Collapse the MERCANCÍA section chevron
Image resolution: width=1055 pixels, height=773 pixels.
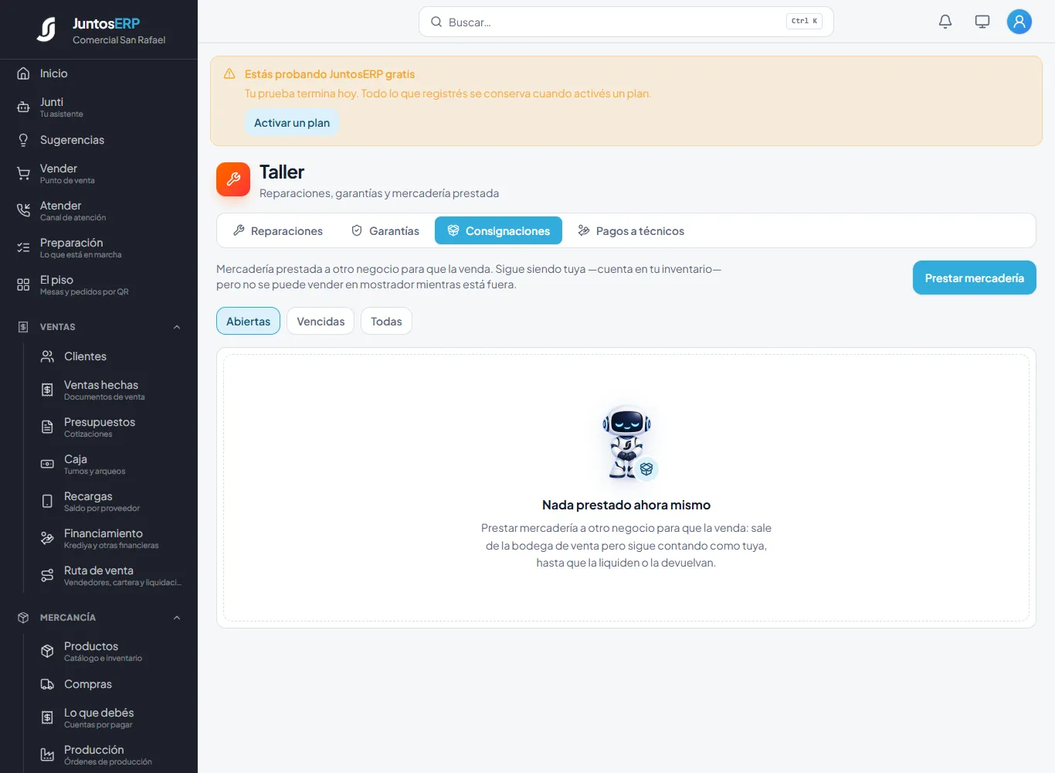point(177,618)
